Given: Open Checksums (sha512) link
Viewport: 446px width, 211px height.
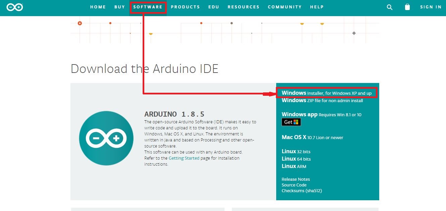Looking at the screenshot, I should [x=302, y=191].
